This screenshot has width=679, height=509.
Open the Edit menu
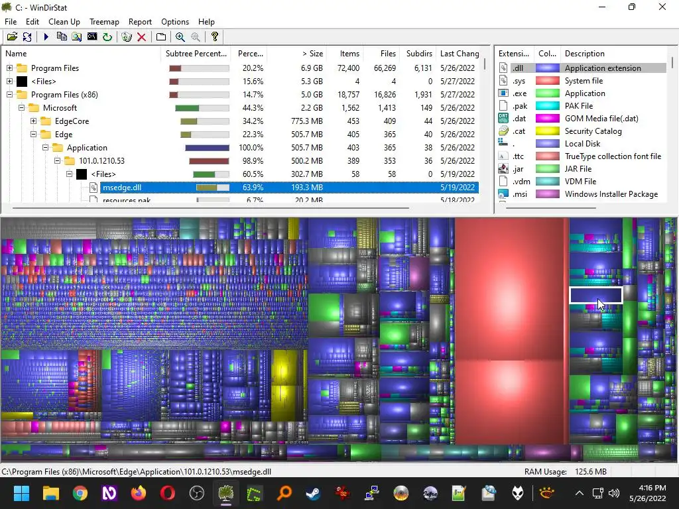pos(32,22)
